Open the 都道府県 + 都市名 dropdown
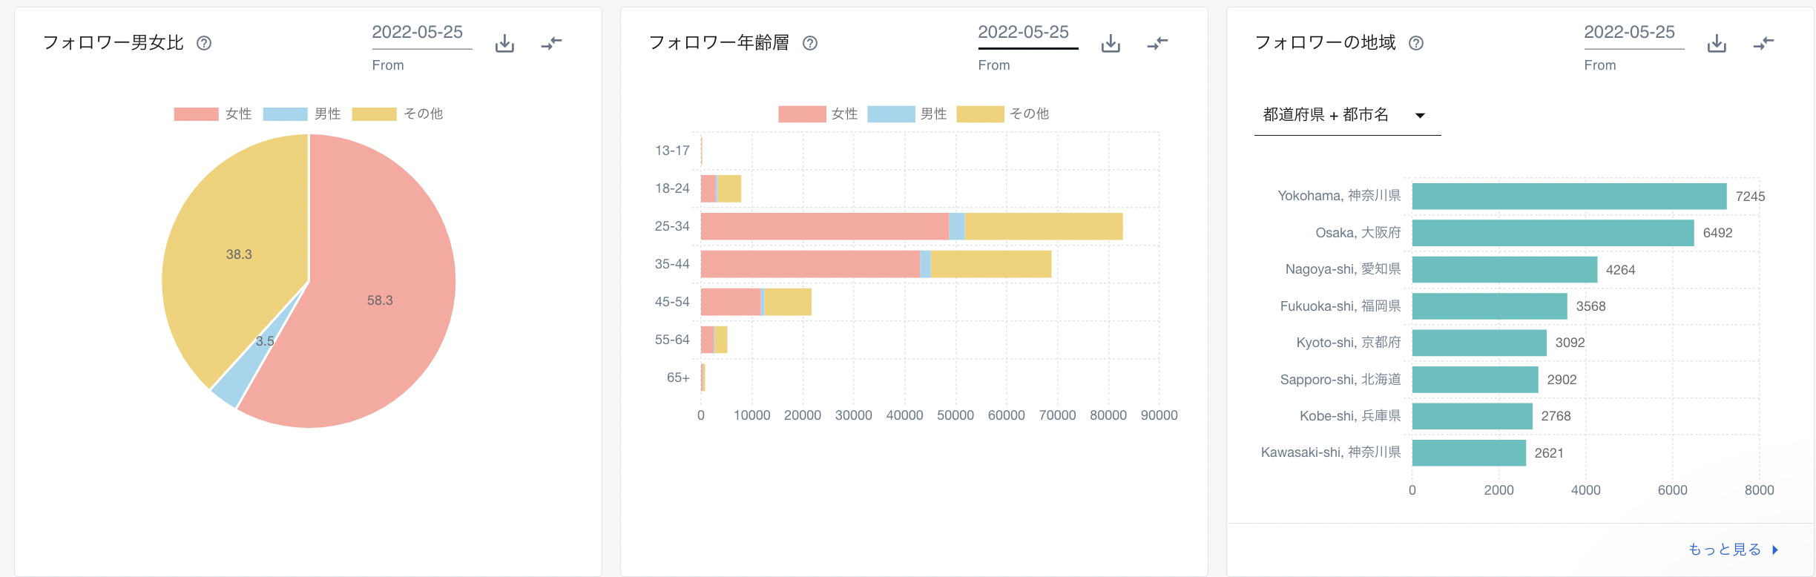 [1346, 115]
